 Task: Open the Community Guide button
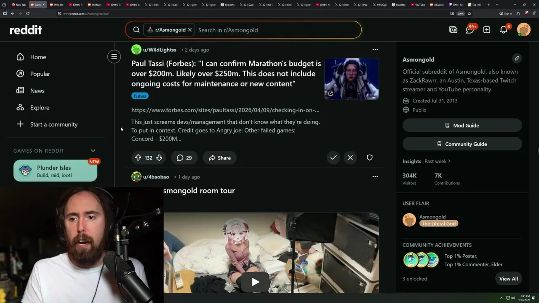point(462,144)
